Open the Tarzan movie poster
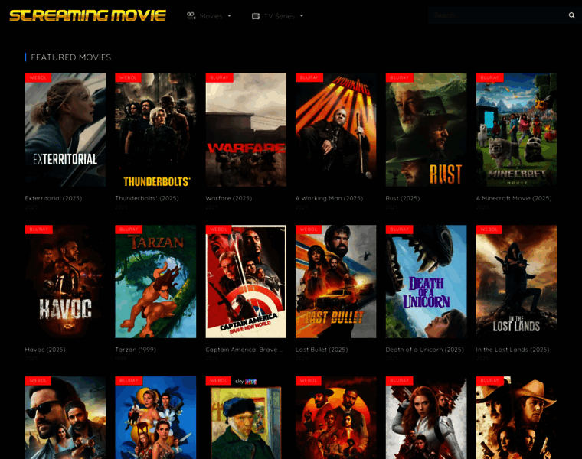Screen dimensions: 582x459 coord(155,282)
